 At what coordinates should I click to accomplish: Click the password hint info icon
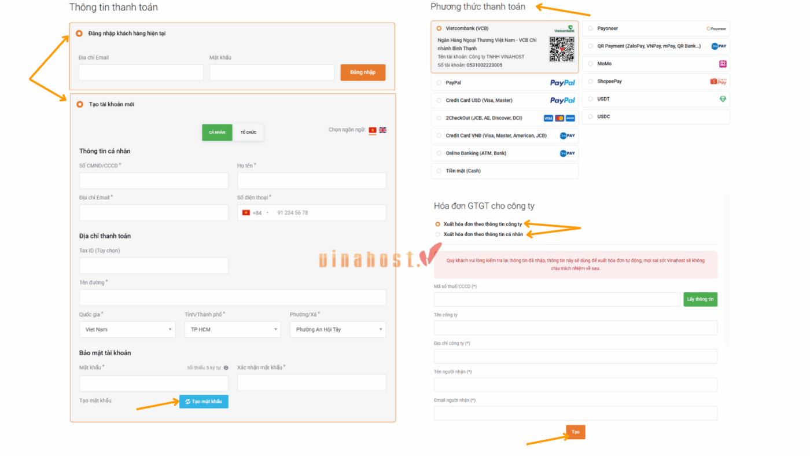pyautogui.click(x=226, y=368)
